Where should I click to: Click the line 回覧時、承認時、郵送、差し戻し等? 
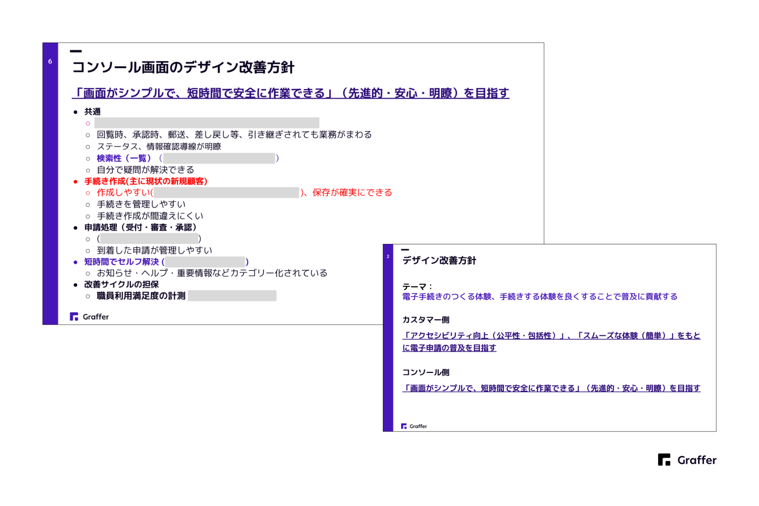click(x=234, y=135)
